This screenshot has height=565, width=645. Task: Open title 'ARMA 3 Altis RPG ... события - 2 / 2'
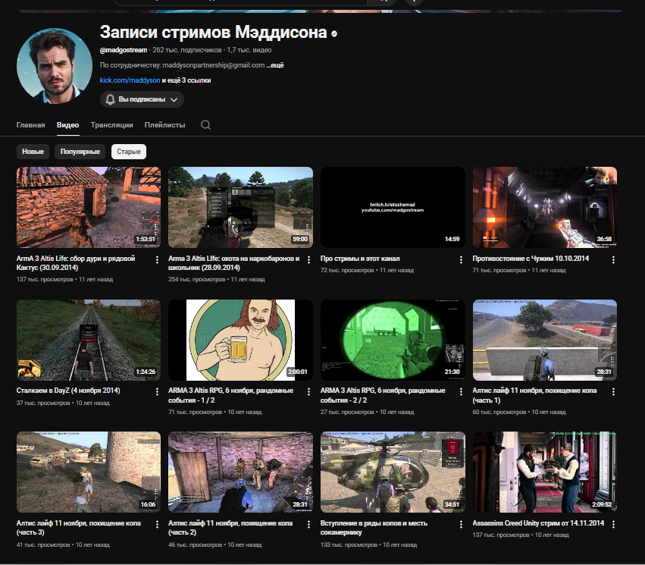[x=383, y=395]
